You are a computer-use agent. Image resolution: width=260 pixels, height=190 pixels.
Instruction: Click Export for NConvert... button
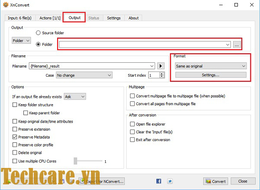102,181
